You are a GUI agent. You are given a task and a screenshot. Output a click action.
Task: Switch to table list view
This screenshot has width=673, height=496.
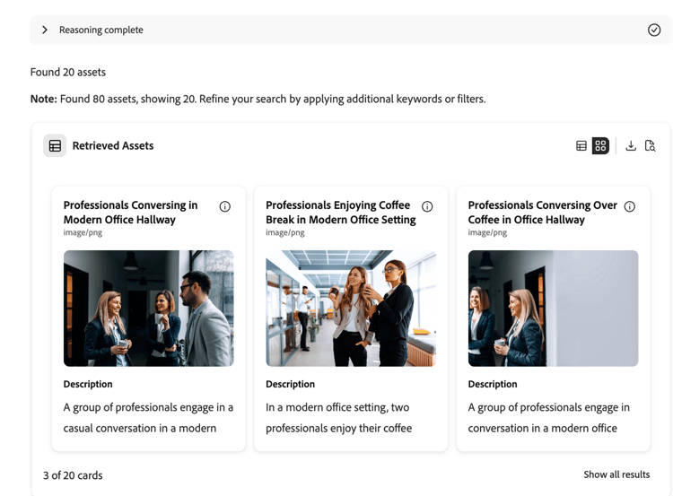pos(581,146)
